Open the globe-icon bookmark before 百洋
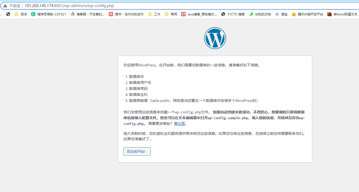The width and height of the screenshot is (359, 192). coord(8,14)
